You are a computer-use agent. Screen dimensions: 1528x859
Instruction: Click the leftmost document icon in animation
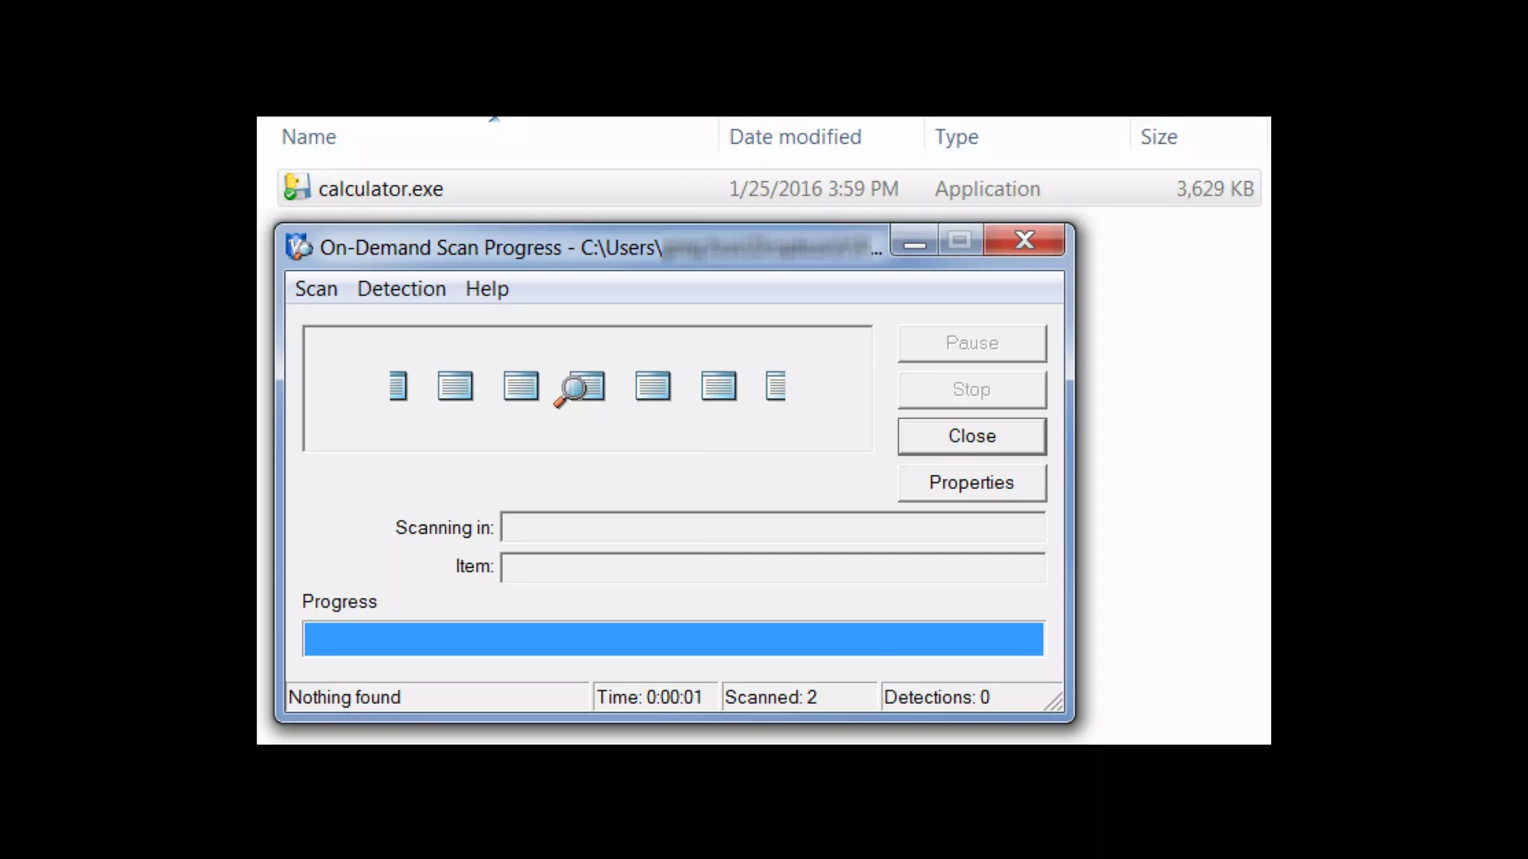pos(398,386)
